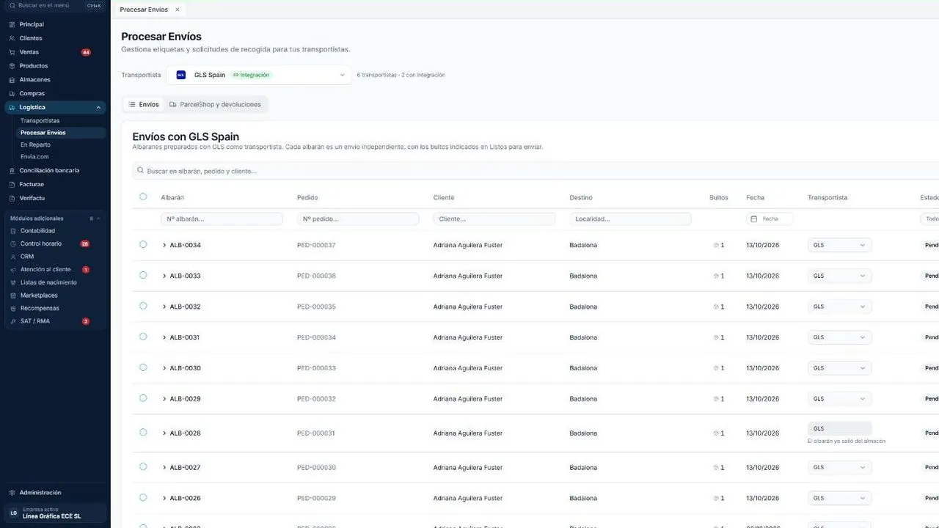Open the Control horario clock icon
The height and width of the screenshot is (528, 939).
tap(12, 243)
